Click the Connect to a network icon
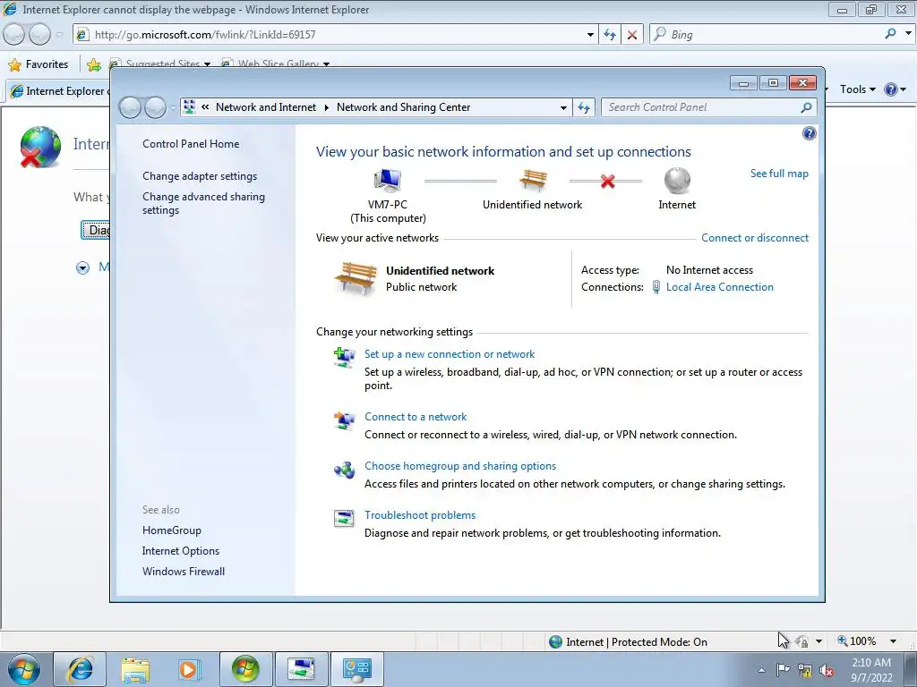 tap(344, 420)
